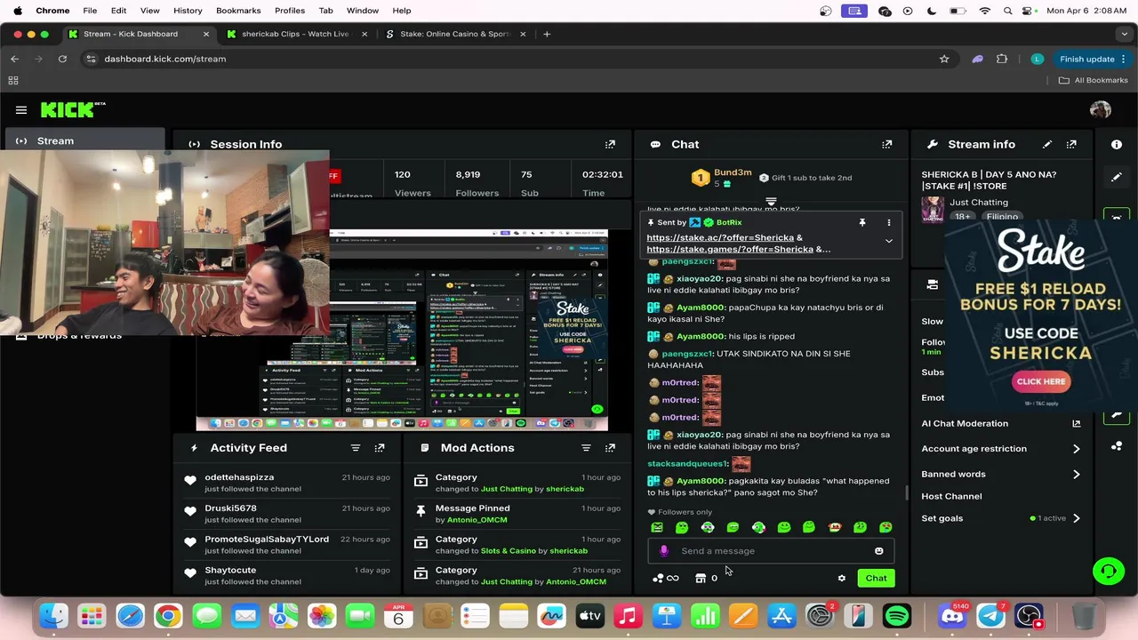Screen dimensions: 1138x640
Task: Expand the pinned message chevron
Action: point(888,241)
